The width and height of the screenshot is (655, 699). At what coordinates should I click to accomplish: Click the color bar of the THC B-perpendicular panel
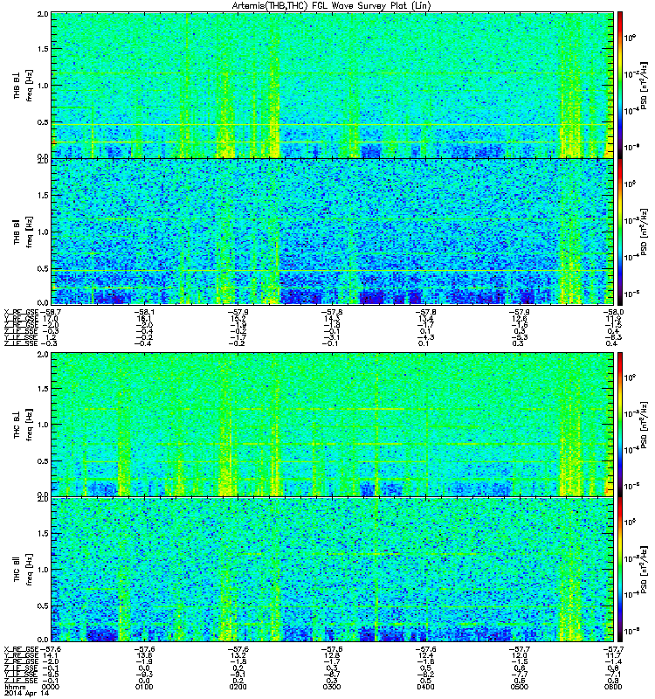[619, 425]
